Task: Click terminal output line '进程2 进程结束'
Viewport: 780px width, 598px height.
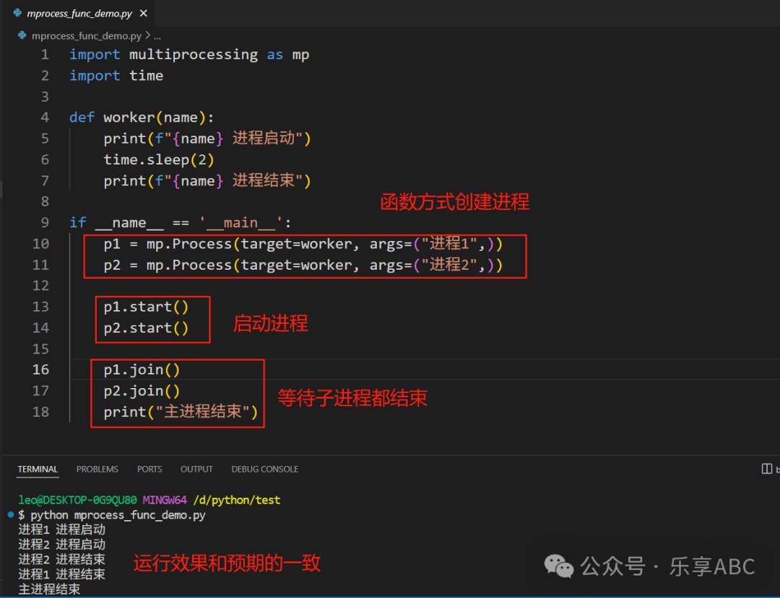Action: pyautogui.click(x=61, y=559)
